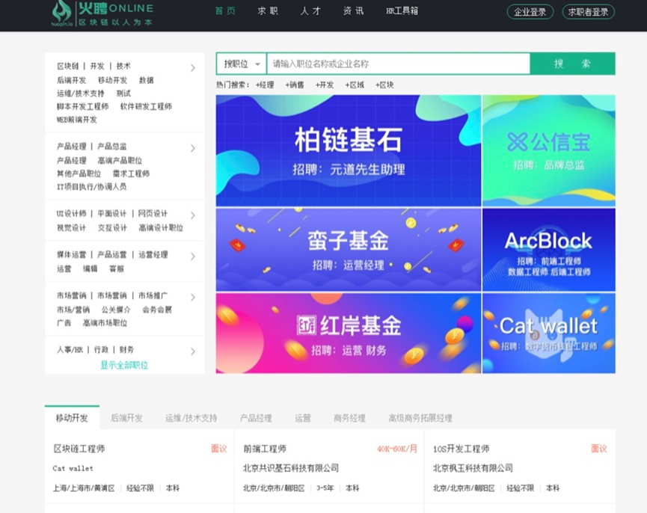Switch to the 后端开发 job tab
Viewport: 647px width, 513px height.
click(x=126, y=418)
